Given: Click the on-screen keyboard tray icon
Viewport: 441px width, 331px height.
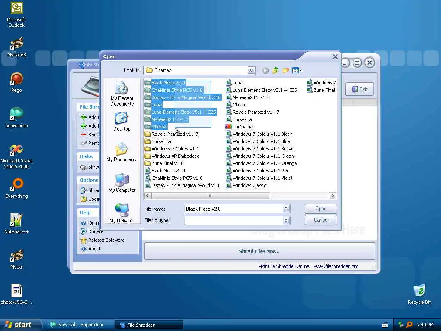Looking at the screenshot, I should coord(385,325).
